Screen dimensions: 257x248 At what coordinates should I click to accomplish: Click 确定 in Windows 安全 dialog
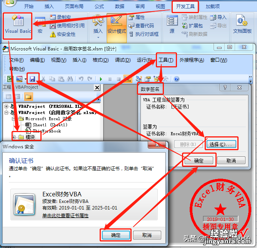point(116,235)
